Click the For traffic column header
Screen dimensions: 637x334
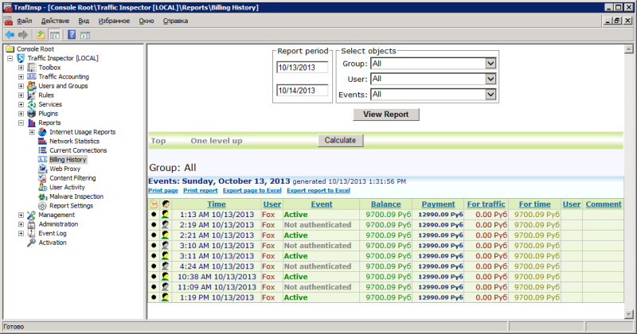(x=487, y=204)
